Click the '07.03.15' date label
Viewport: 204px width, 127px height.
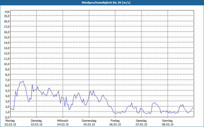(142, 124)
